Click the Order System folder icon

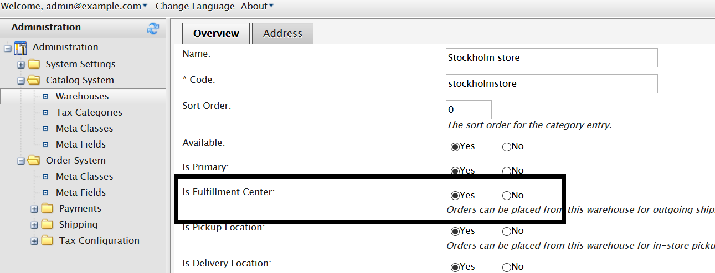tap(34, 160)
